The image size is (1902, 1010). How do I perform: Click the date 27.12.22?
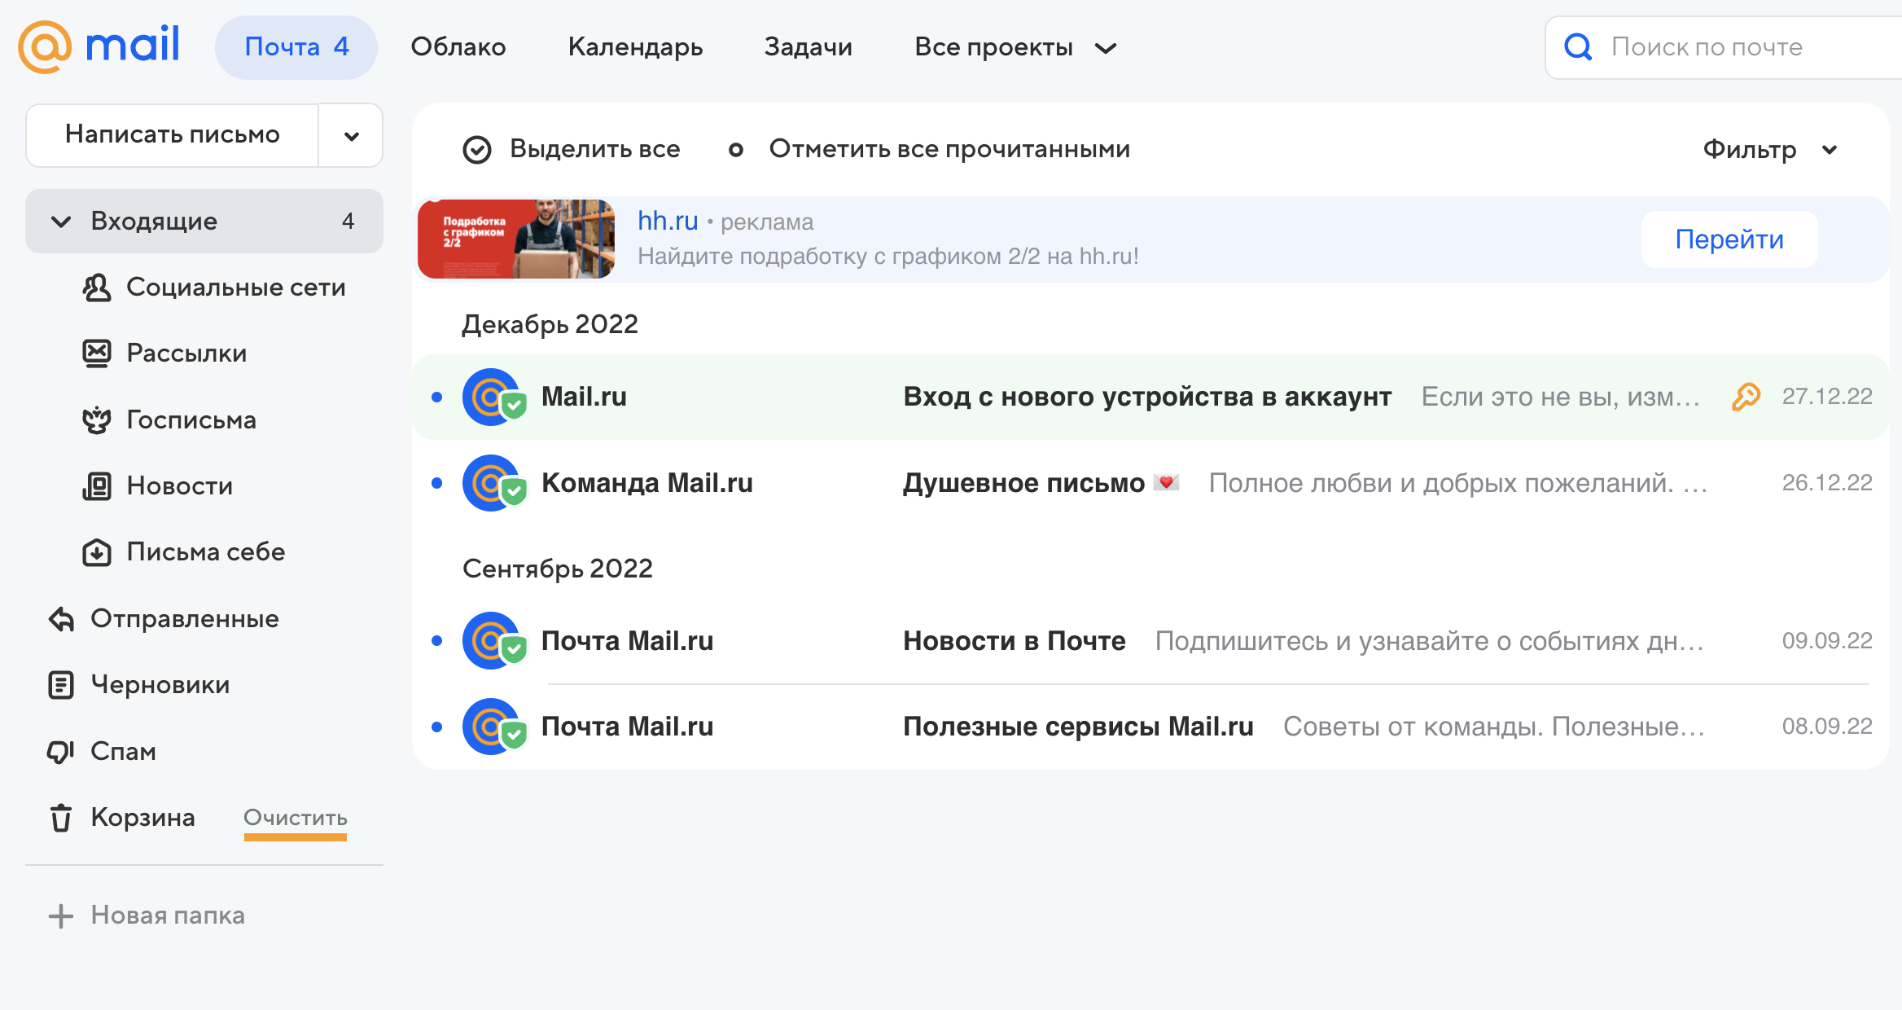1827,397
